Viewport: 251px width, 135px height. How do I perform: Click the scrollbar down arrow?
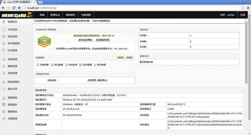point(249,133)
